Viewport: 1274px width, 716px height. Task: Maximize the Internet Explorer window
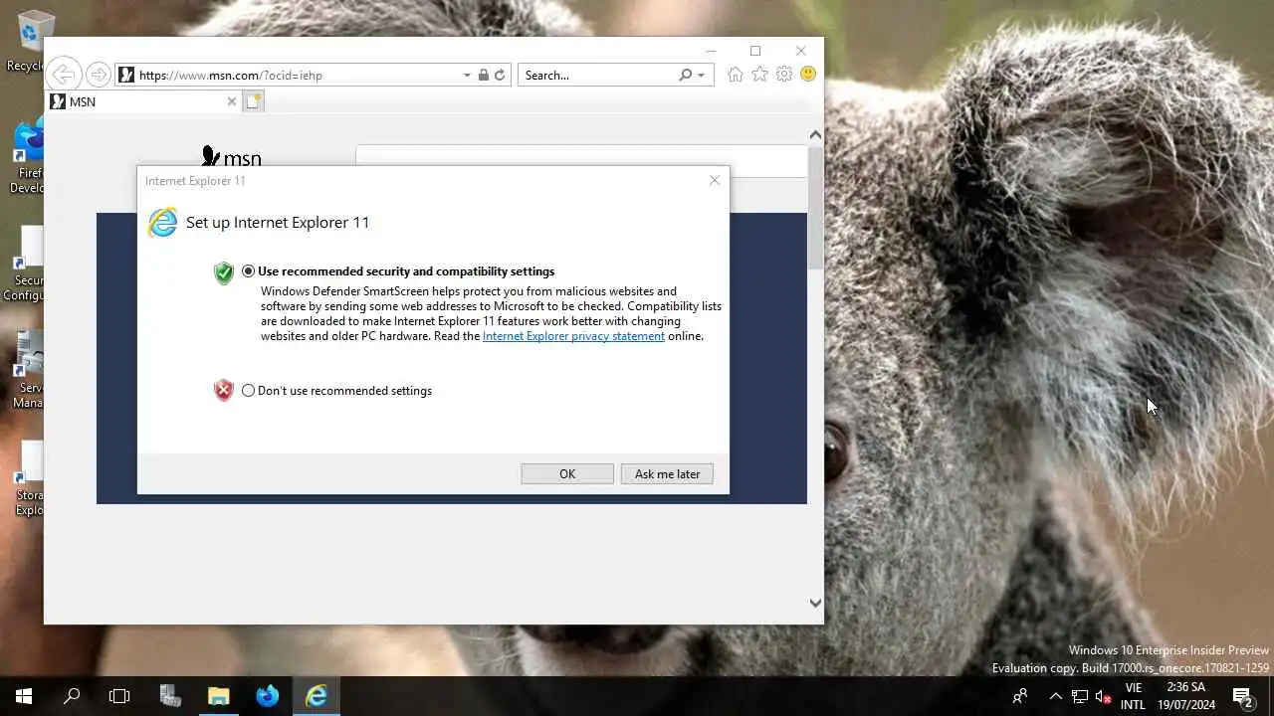[x=755, y=51]
